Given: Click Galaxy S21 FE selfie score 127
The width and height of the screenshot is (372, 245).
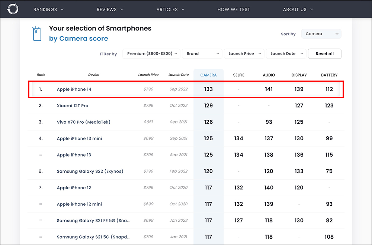Looking at the screenshot, I should coord(239,220).
